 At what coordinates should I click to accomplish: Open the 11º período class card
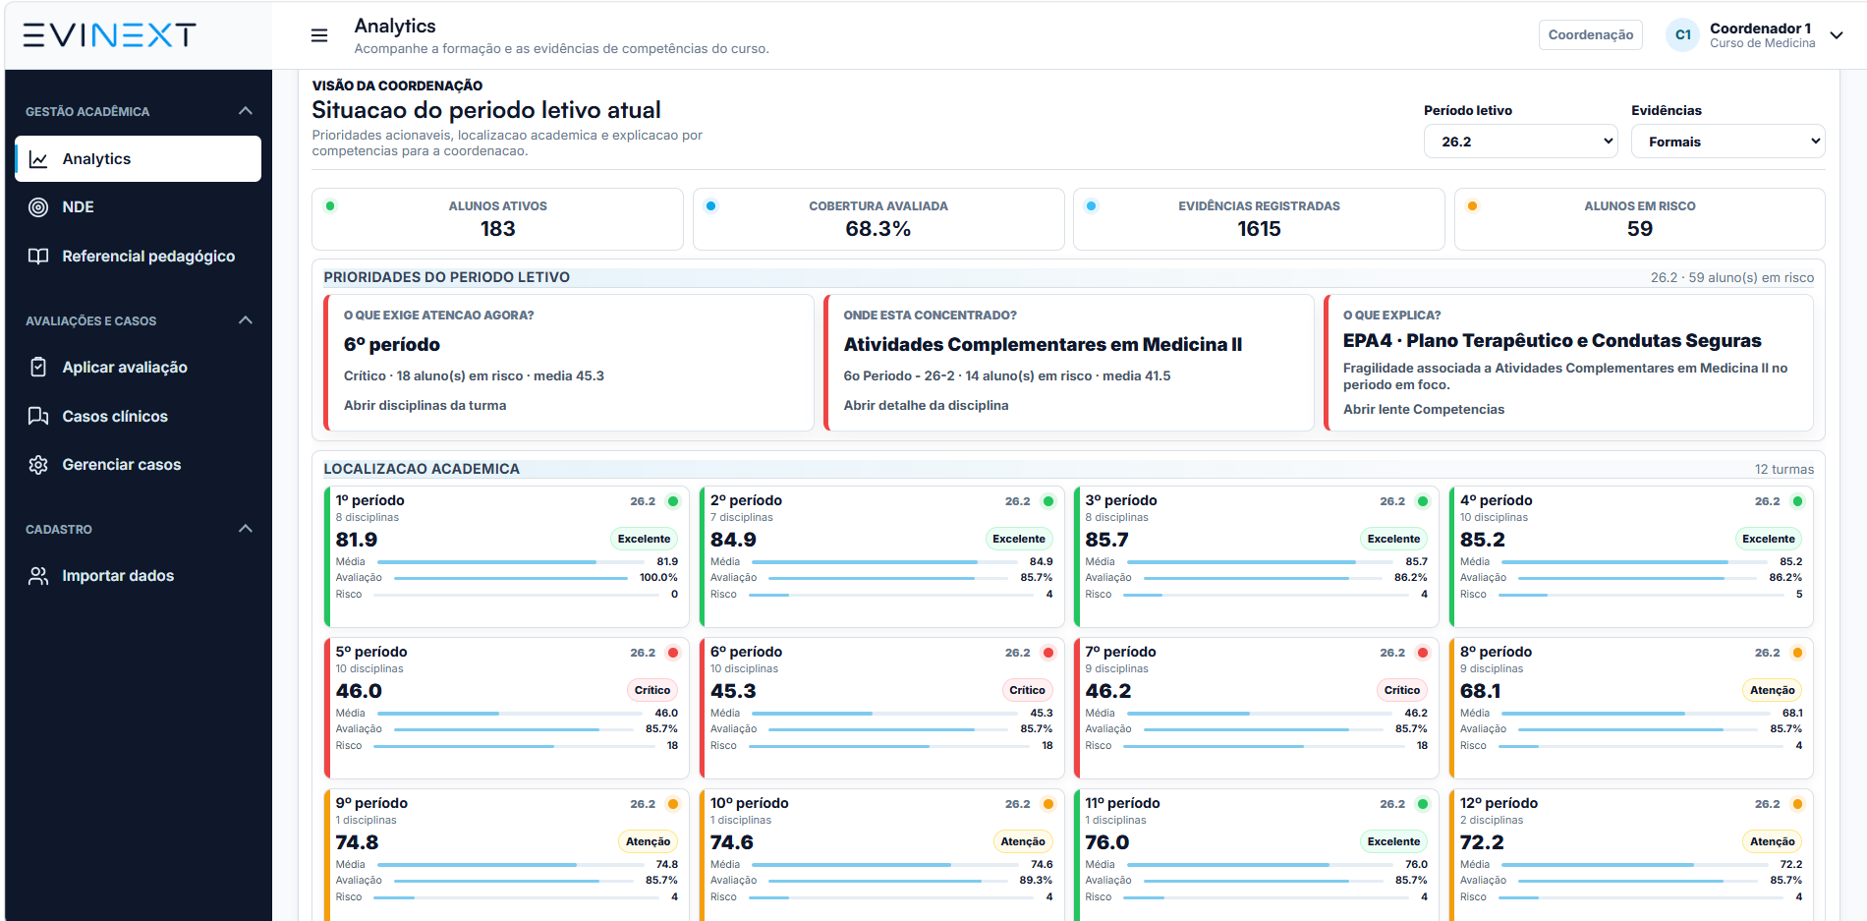point(1257,855)
